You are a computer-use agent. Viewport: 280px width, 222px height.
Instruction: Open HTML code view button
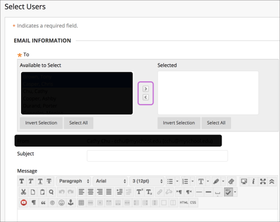pyautogui.click(x=184, y=203)
